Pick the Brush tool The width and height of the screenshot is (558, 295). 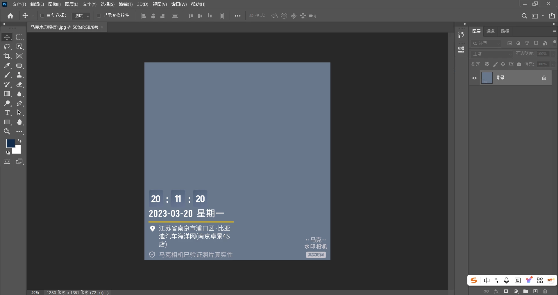point(7,75)
